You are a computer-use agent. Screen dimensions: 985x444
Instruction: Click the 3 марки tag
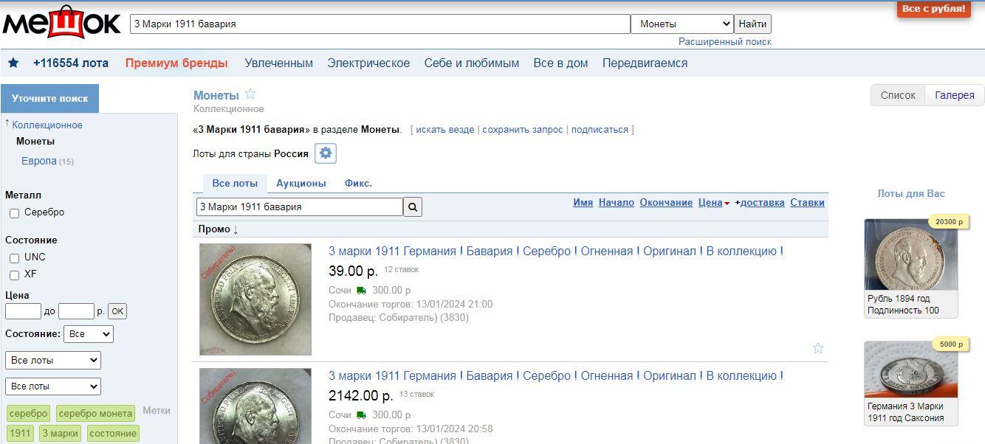coord(61,433)
